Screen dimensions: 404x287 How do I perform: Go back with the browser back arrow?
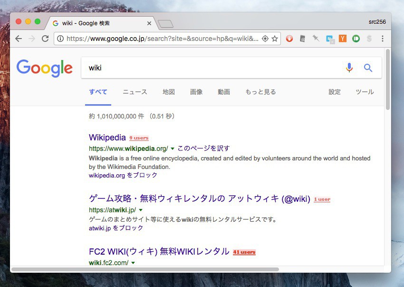click(x=19, y=39)
